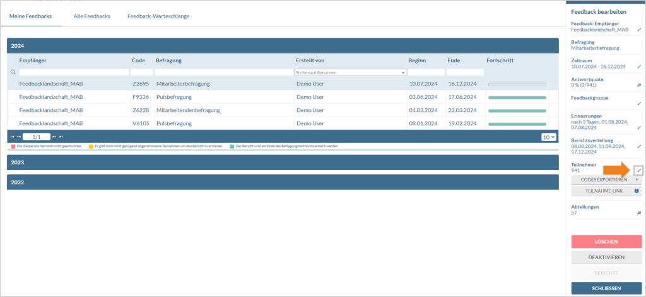Click the progress bar of row F9336
Screen dimensions: 646x297
click(x=517, y=98)
